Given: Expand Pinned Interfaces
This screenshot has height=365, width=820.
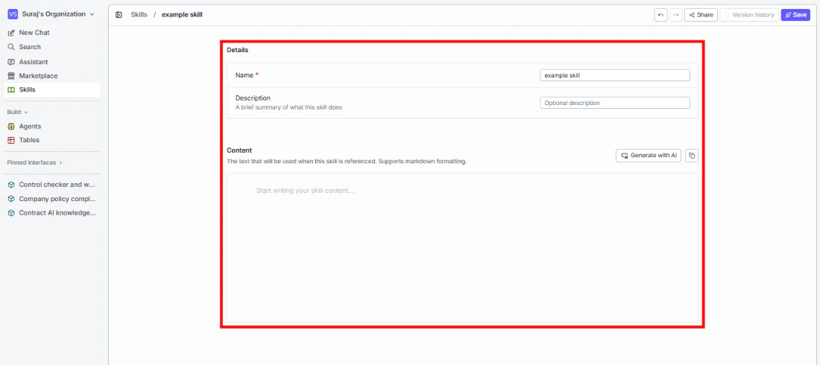Looking at the screenshot, I should tap(34, 162).
